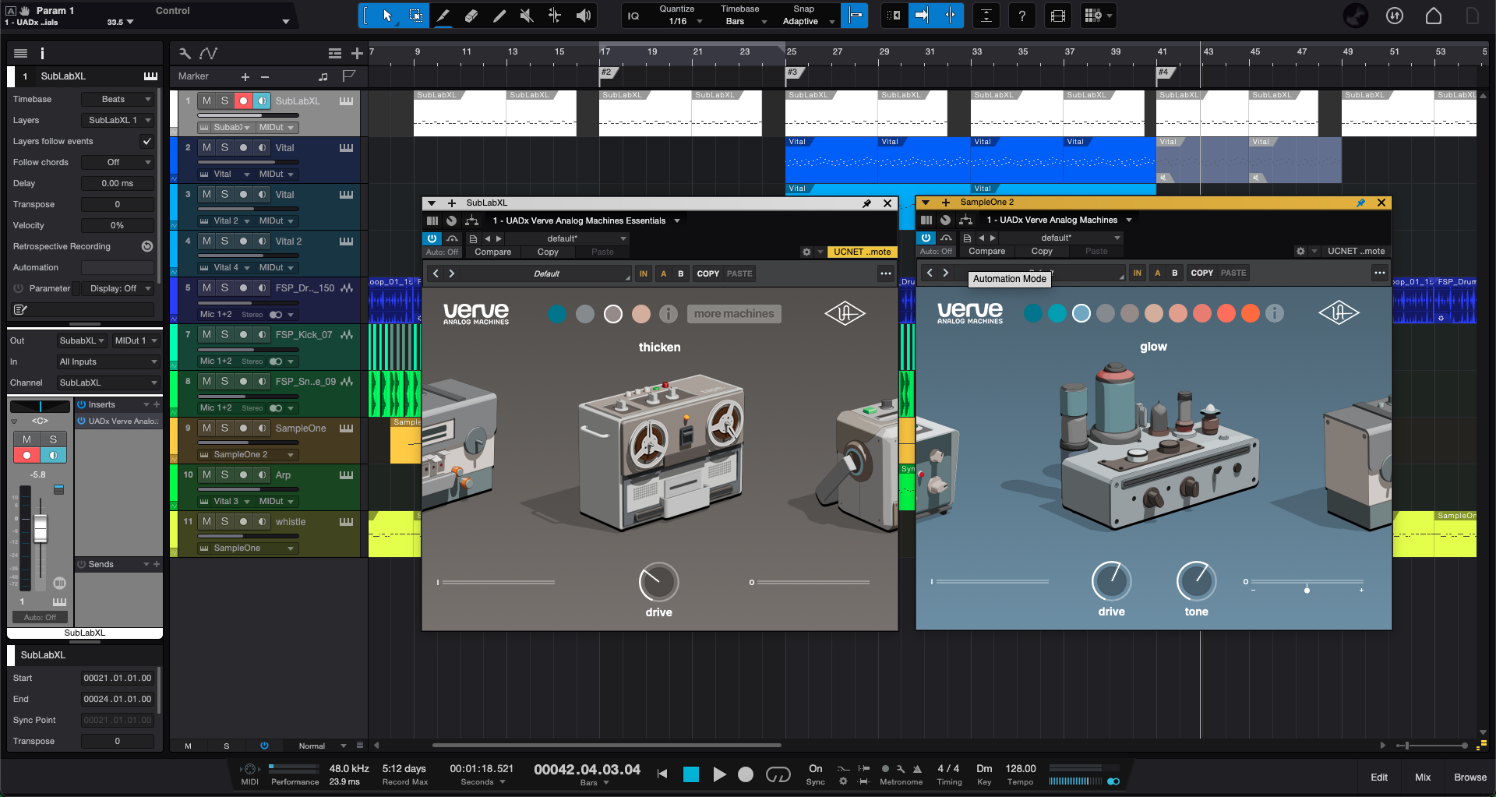Click the inspector channel volume fader
The width and height of the screenshot is (1496, 797).
coord(41,528)
